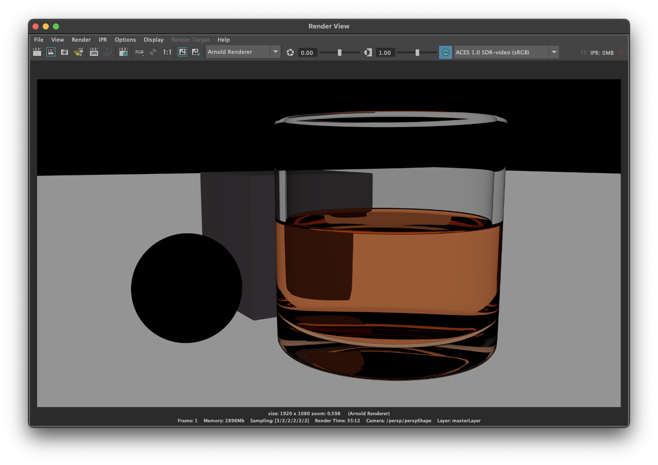Click the Redo Previous Render clapperboard icon
This screenshot has height=465, width=658.
pos(37,52)
